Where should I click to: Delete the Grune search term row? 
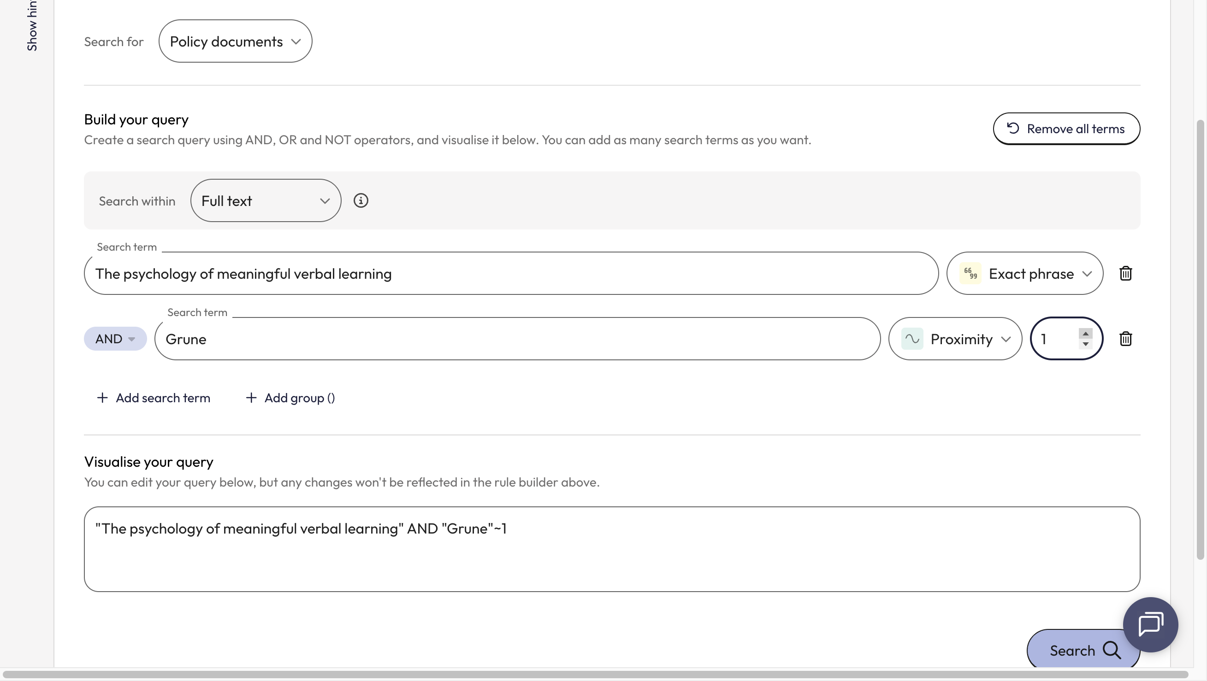1125,339
